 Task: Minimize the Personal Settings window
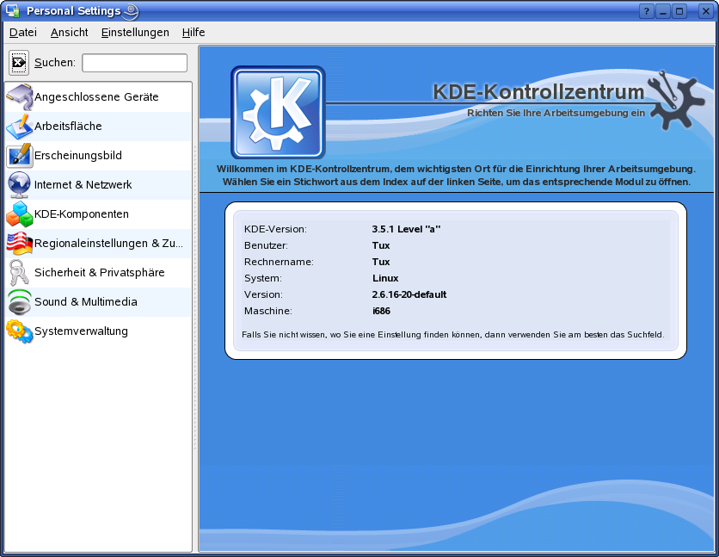tap(663, 11)
